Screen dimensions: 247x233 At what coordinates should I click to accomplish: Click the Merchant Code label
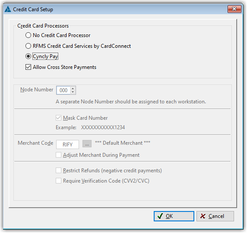(35, 143)
